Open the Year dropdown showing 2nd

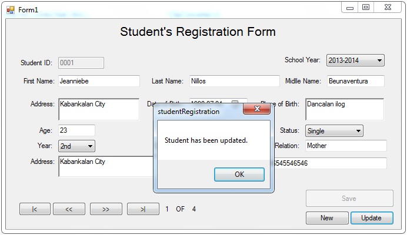76,146
